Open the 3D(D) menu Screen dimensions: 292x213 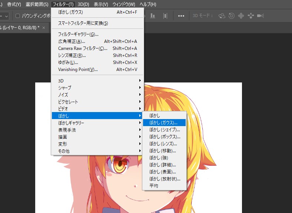click(83, 4)
